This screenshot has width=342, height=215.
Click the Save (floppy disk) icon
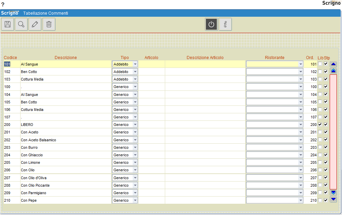(7, 24)
